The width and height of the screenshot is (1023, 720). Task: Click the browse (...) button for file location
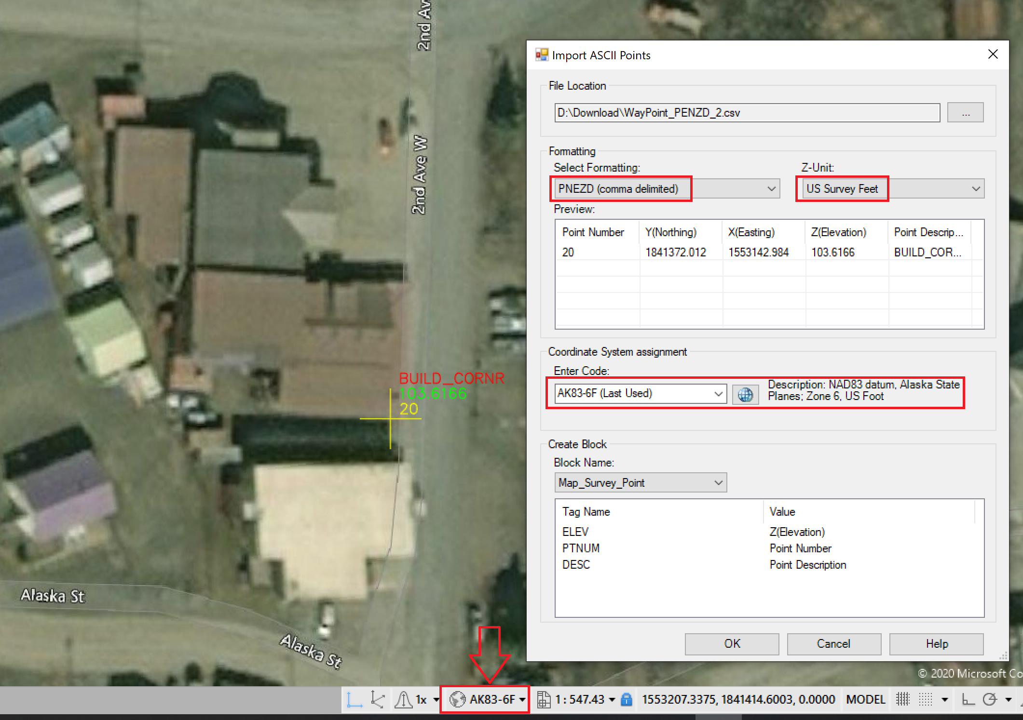pyautogui.click(x=965, y=113)
